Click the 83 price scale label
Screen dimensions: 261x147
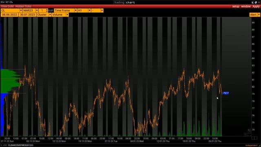point(253,65)
